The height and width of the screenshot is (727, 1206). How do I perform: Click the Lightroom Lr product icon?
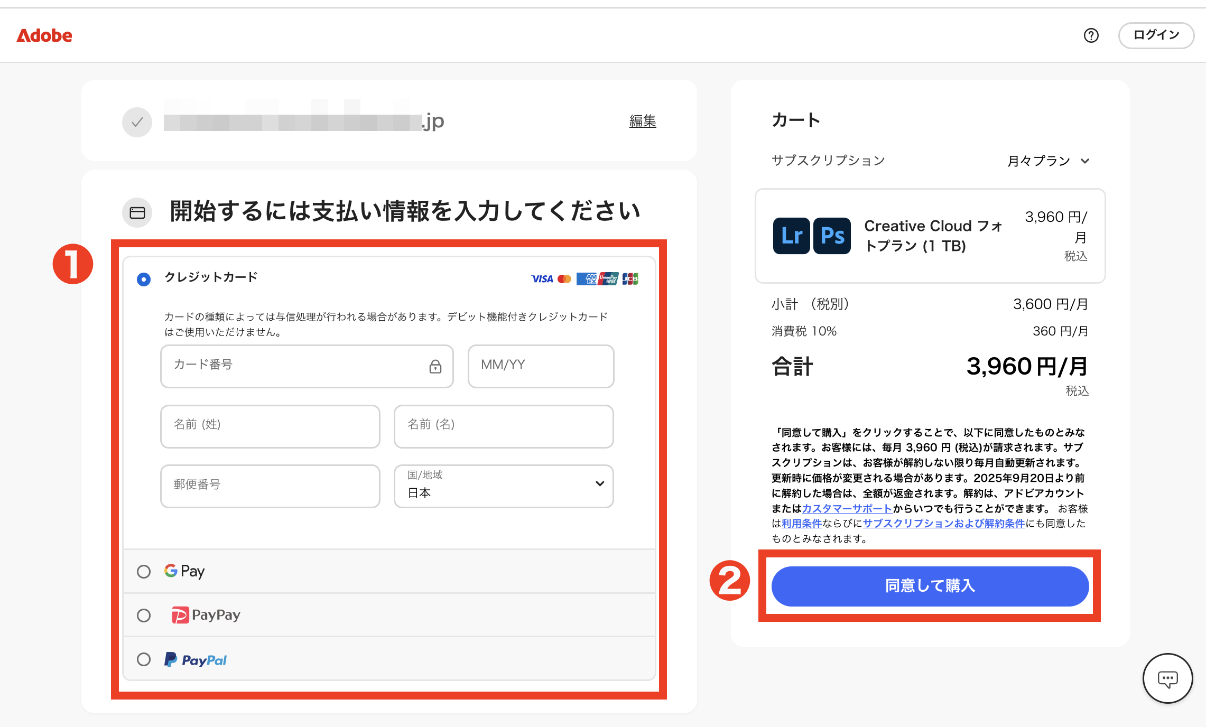tap(791, 236)
